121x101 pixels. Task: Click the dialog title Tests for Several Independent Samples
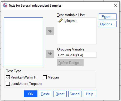click(x=35, y=6)
